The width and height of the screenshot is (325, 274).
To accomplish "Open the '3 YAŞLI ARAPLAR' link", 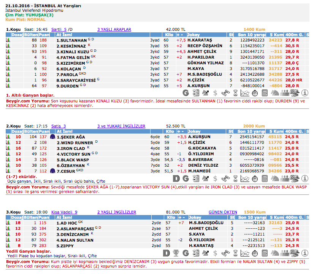I will coord(114,29).
